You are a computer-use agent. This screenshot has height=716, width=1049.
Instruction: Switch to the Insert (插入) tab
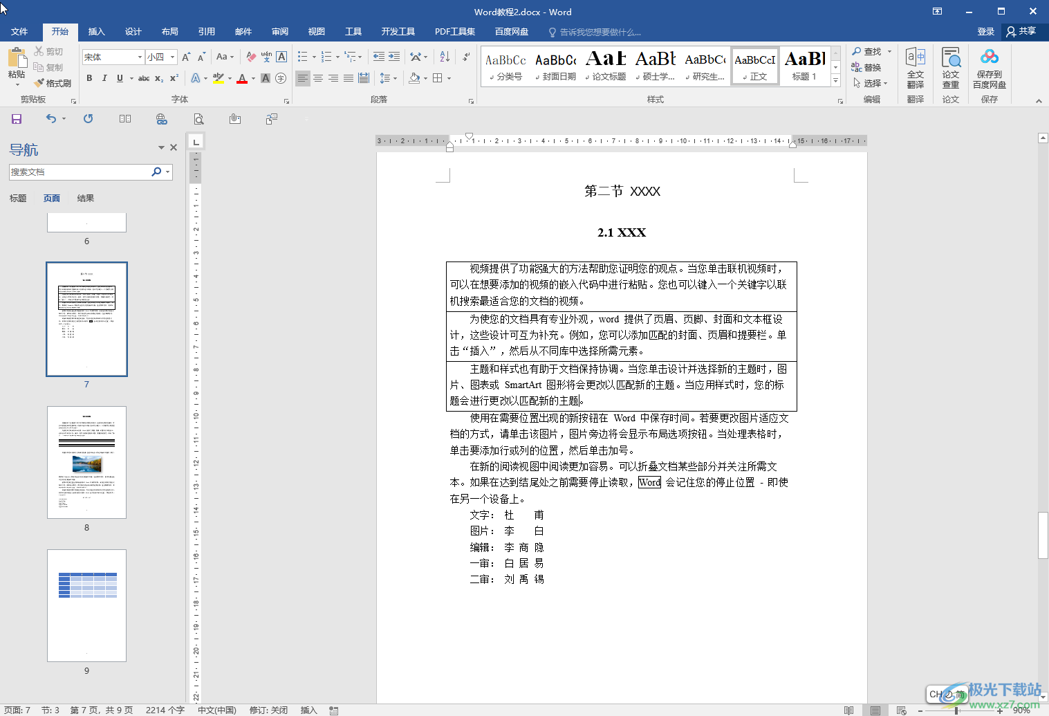(97, 32)
